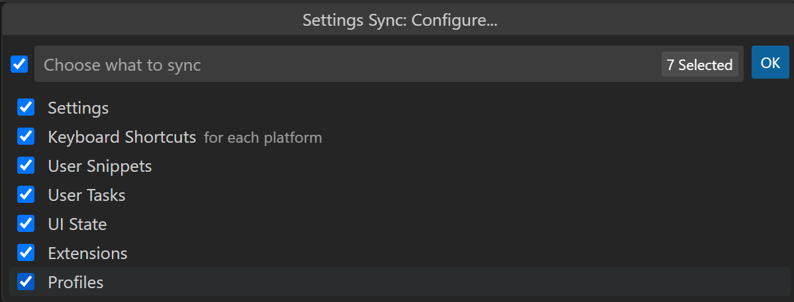Click the Extensions entry label
Viewport: 794px width, 302px height.
pyautogui.click(x=87, y=253)
